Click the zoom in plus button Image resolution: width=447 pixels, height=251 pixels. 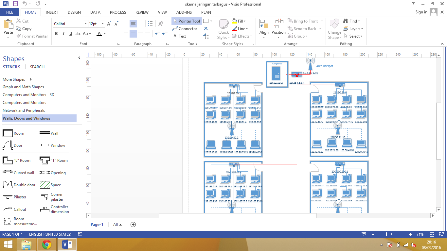[410, 234]
